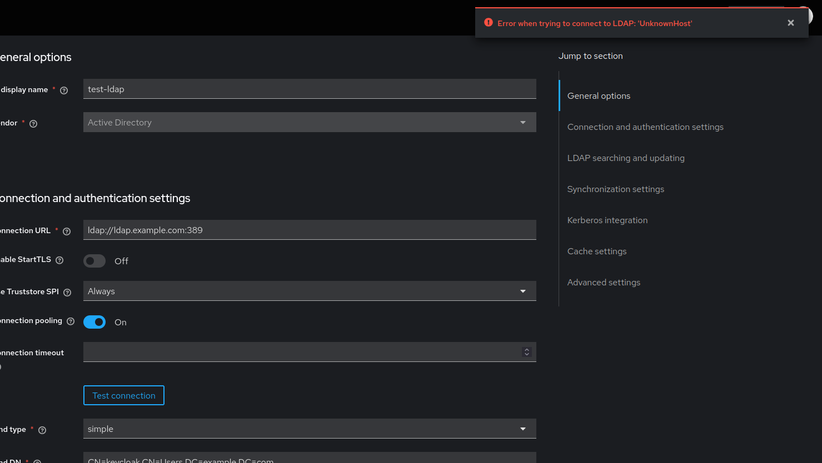Open the Vendor dropdown
The width and height of the screenshot is (822, 463).
pyautogui.click(x=522, y=122)
